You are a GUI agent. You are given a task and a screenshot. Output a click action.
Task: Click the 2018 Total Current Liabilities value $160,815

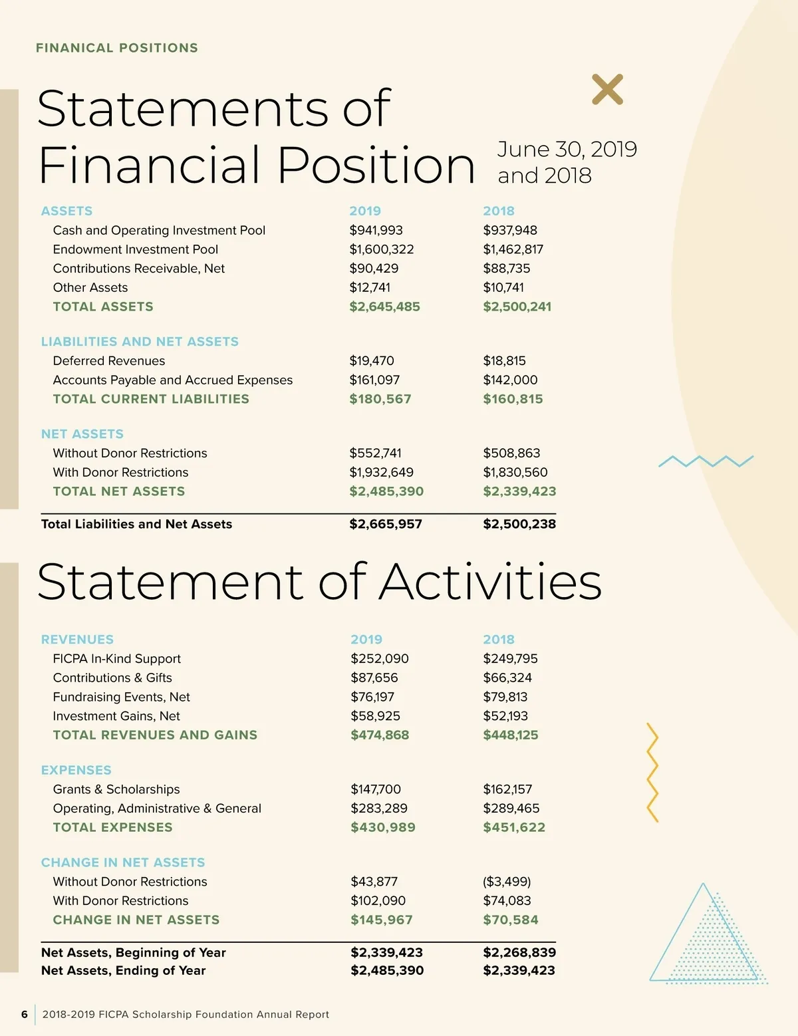[x=513, y=399]
